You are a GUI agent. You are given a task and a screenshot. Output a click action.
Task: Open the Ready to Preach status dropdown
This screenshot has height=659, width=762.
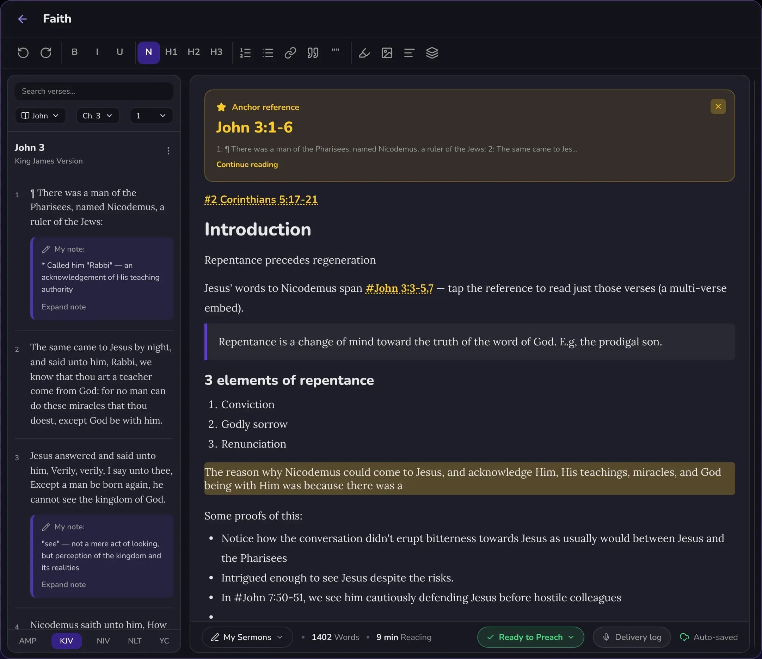pos(530,637)
